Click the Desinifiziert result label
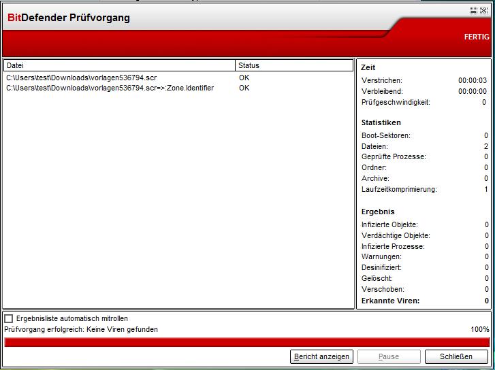This screenshot has height=370, width=495. tap(381, 268)
